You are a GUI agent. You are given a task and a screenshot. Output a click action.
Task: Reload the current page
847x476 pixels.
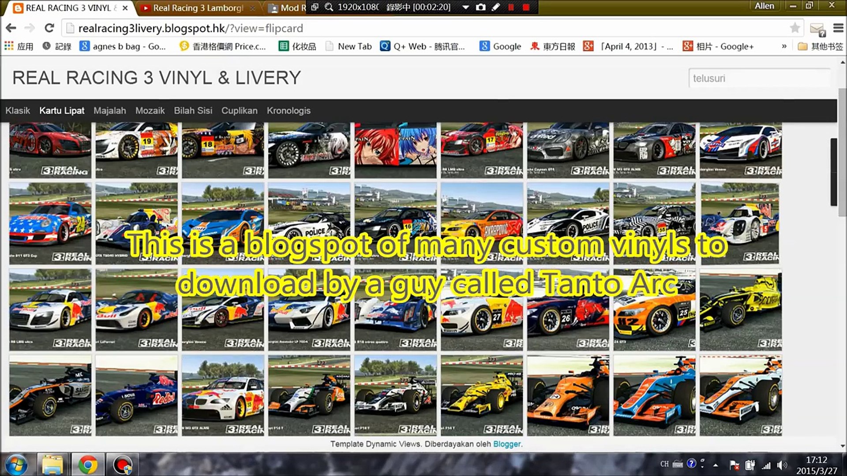[49, 28]
